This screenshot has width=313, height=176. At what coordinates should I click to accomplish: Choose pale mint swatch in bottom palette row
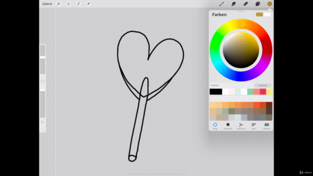(238, 117)
